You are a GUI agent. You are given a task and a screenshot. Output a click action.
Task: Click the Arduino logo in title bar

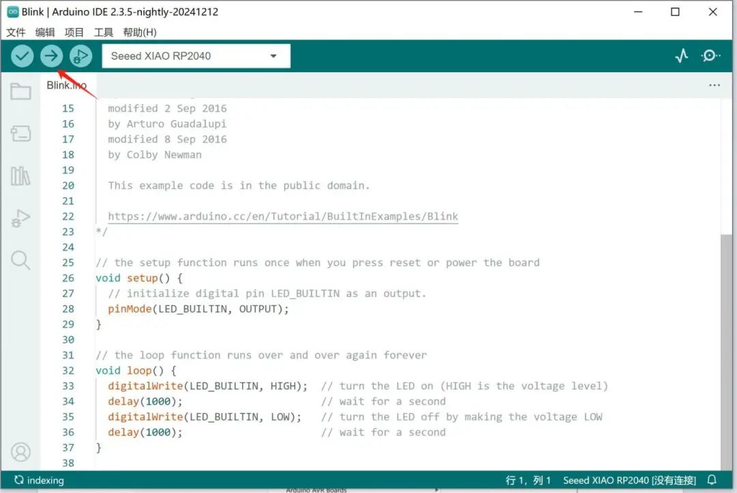click(13, 12)
